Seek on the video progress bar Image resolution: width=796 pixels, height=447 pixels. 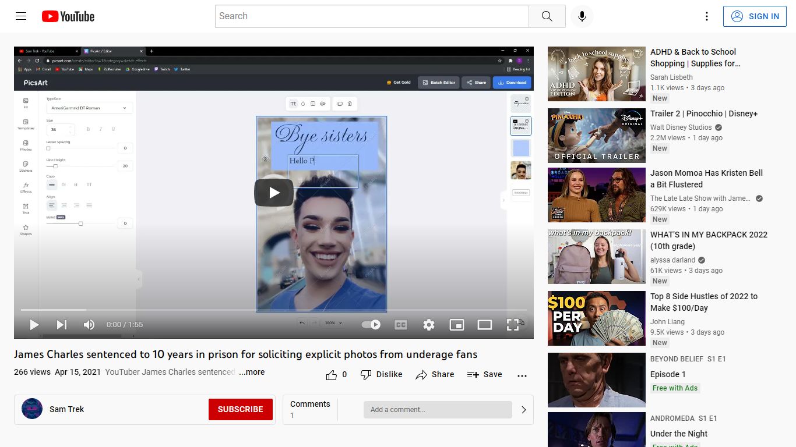[274, 310]
